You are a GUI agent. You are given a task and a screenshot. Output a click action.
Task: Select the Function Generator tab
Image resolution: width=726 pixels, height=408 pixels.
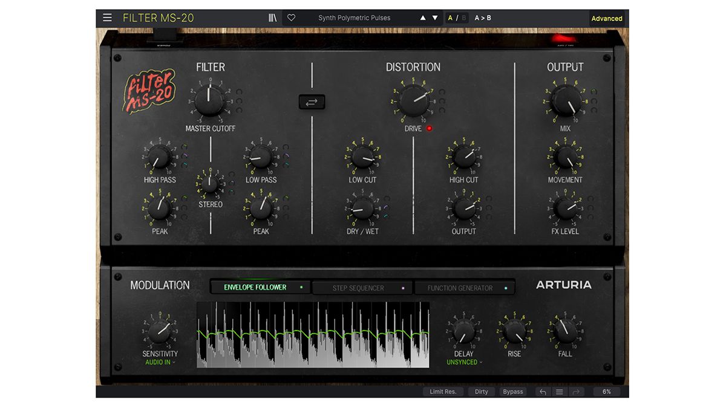pyautogui.click(x=464, y=288)
